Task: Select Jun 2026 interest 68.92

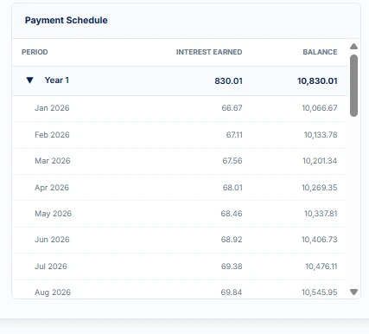Action: (x=232, y=240)
